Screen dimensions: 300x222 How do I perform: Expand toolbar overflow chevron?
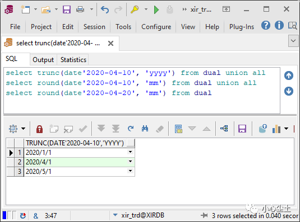(184, 10)
